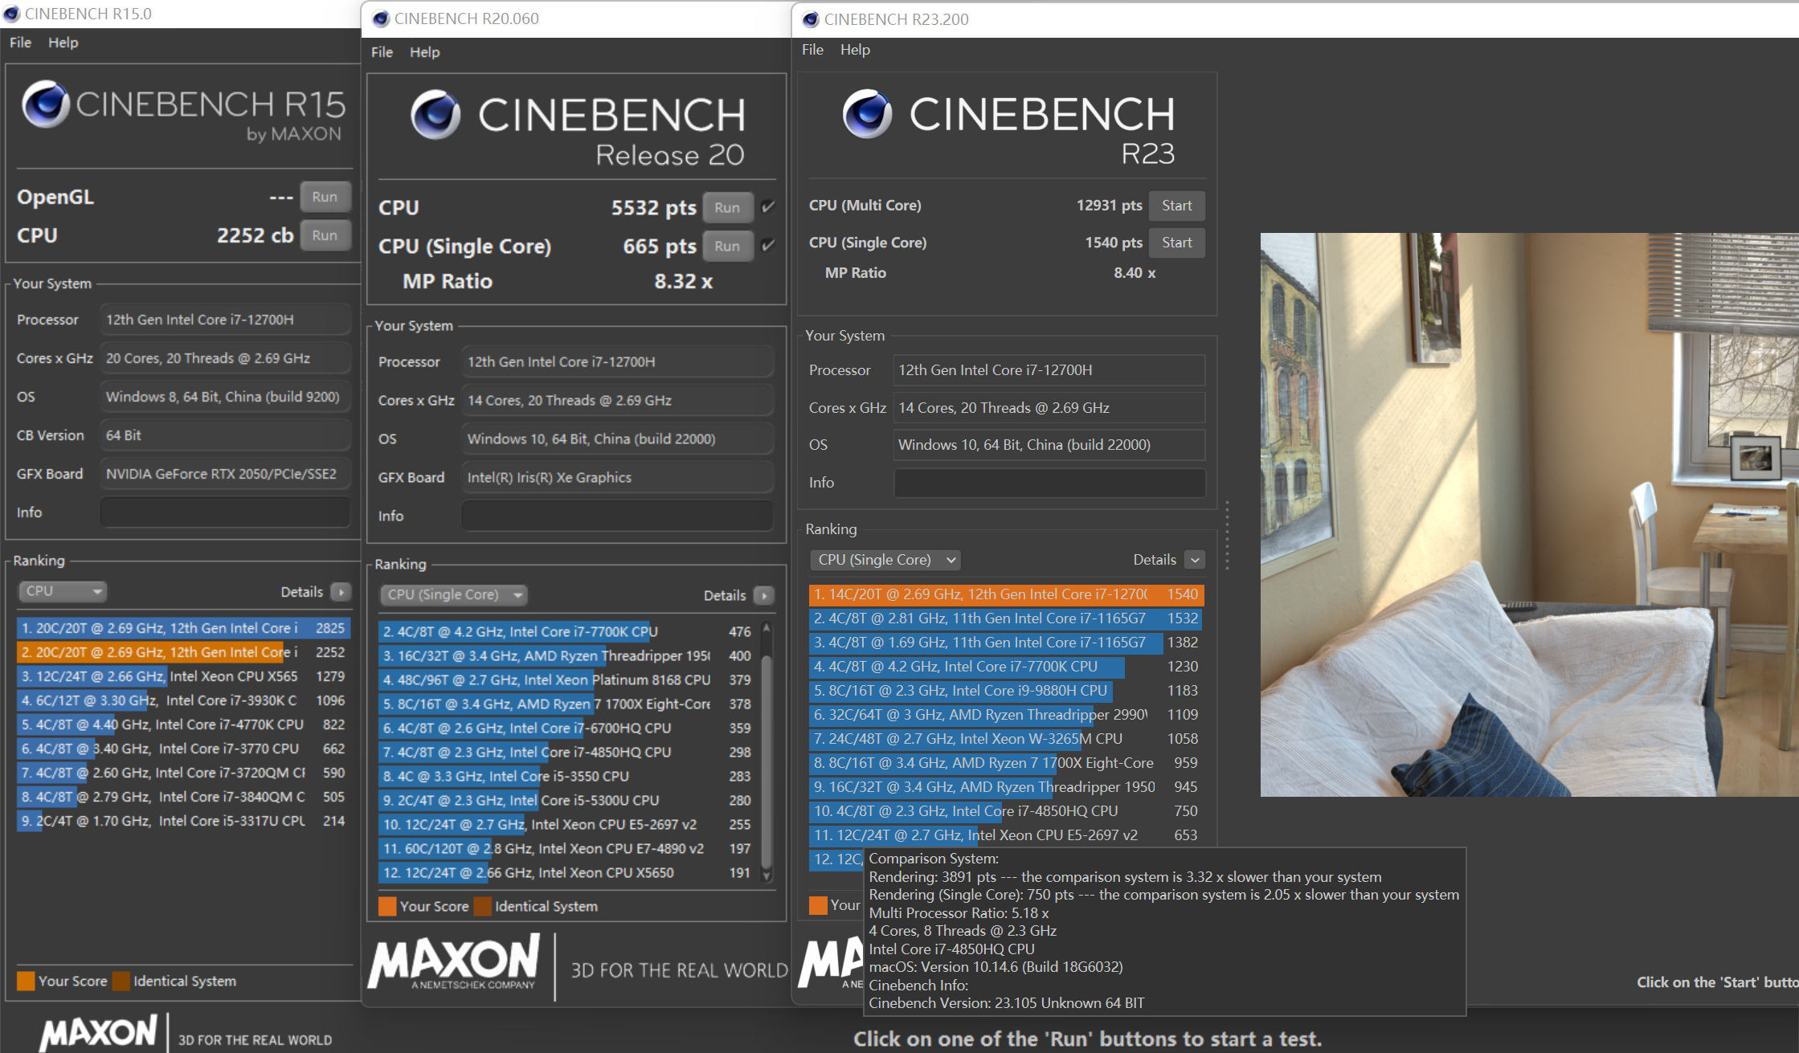Select Xeon W-3265M CPU row in R23

pyautogui.click(x=1007, y=739)
